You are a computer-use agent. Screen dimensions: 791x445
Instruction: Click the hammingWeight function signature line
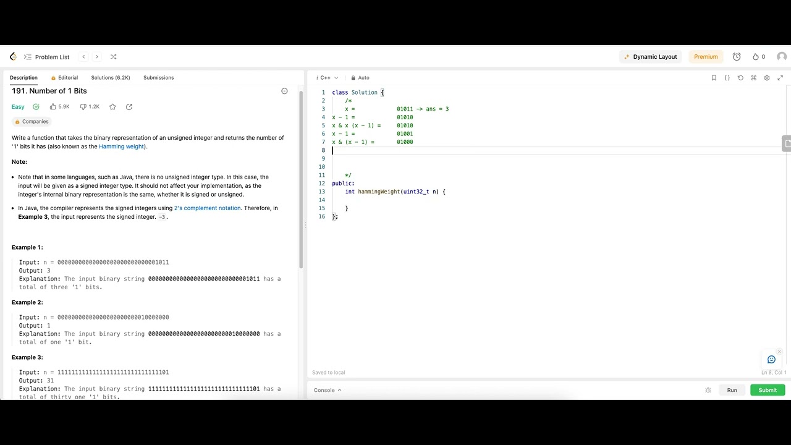pos(395,192)
